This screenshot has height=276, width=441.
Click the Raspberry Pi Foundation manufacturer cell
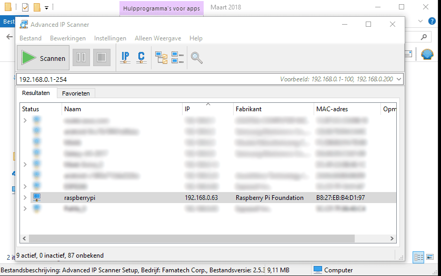269,198
